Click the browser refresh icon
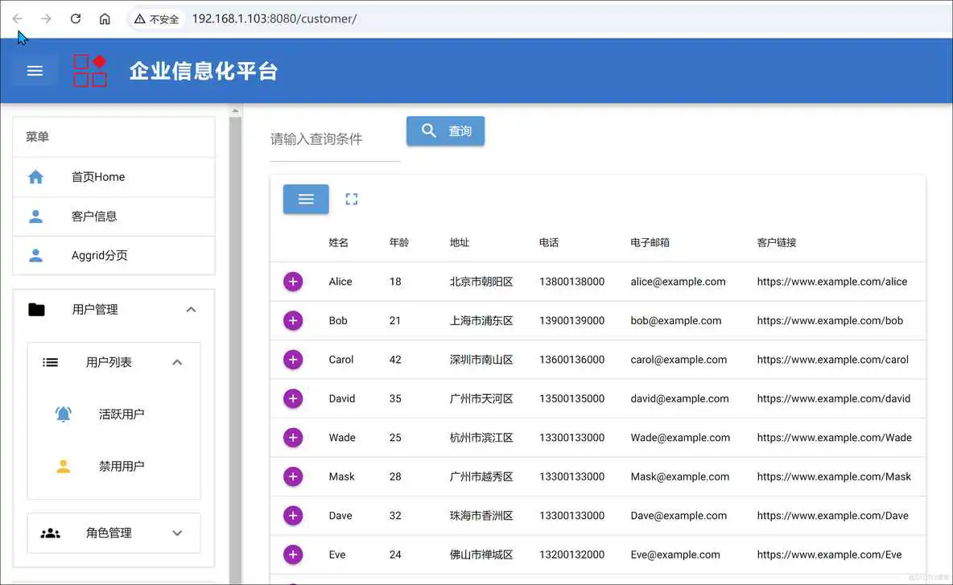Viewport: 953px width, 585px height. tap(75, 19)
